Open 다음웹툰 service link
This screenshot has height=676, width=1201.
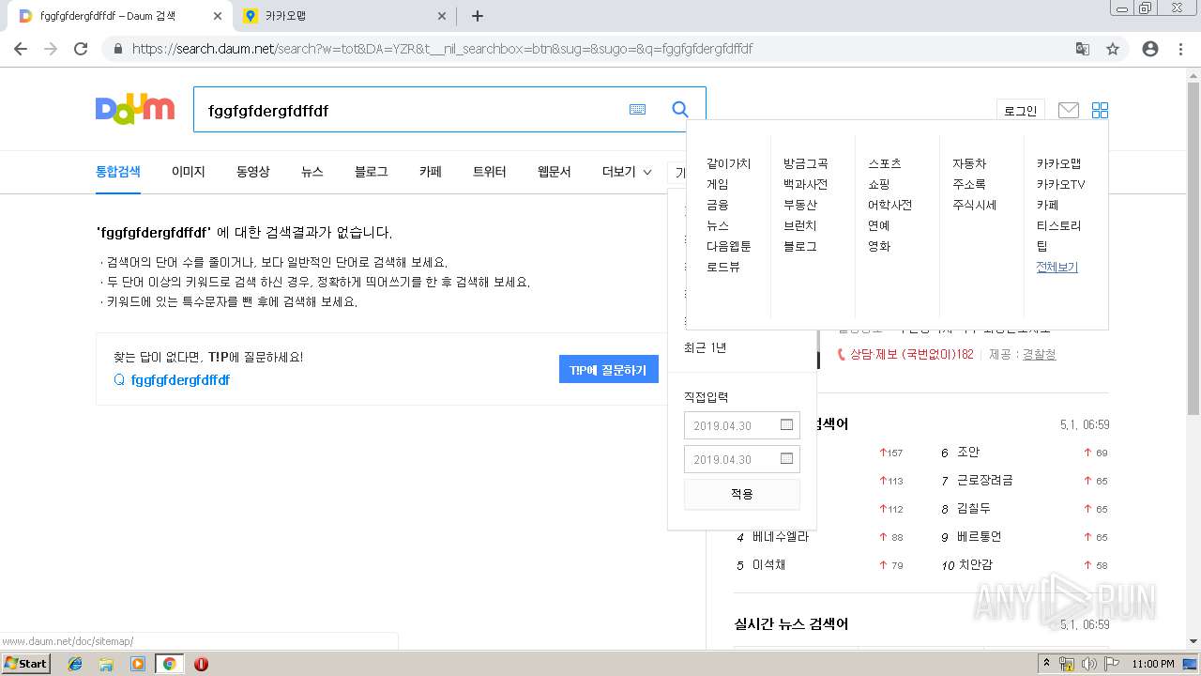728,246
